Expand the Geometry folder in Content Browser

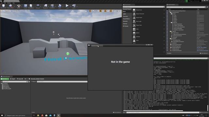[x=2, y=85]
